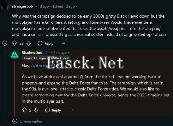Open the stranger666 username link

click(22, 6)
